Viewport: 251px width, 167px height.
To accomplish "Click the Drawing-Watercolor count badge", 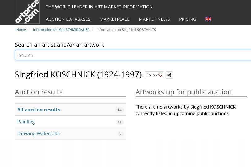I will coord(120,134).
